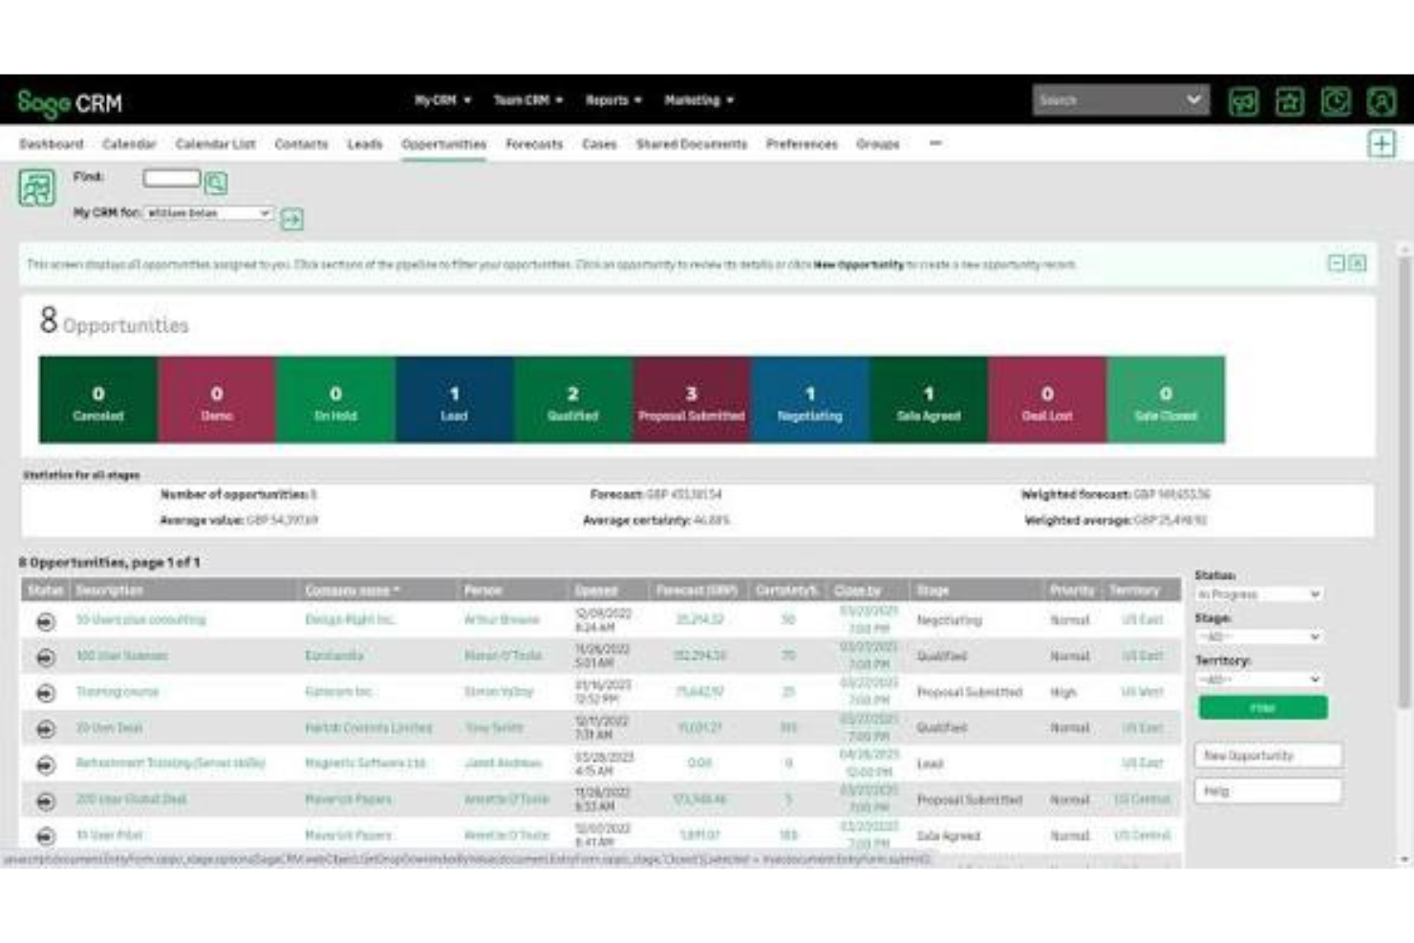
Task: Click the Help button
Action: pyautogui.click(x=1268, y=791)
